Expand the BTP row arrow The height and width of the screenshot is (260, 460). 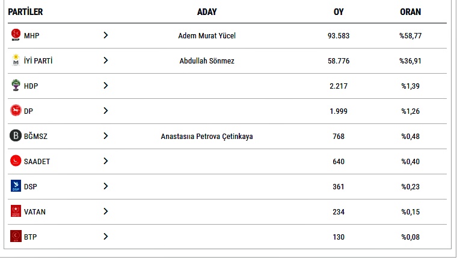[106, 237]
